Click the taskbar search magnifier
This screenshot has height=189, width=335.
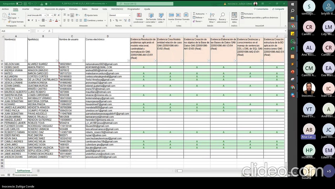tap(292, 11)
